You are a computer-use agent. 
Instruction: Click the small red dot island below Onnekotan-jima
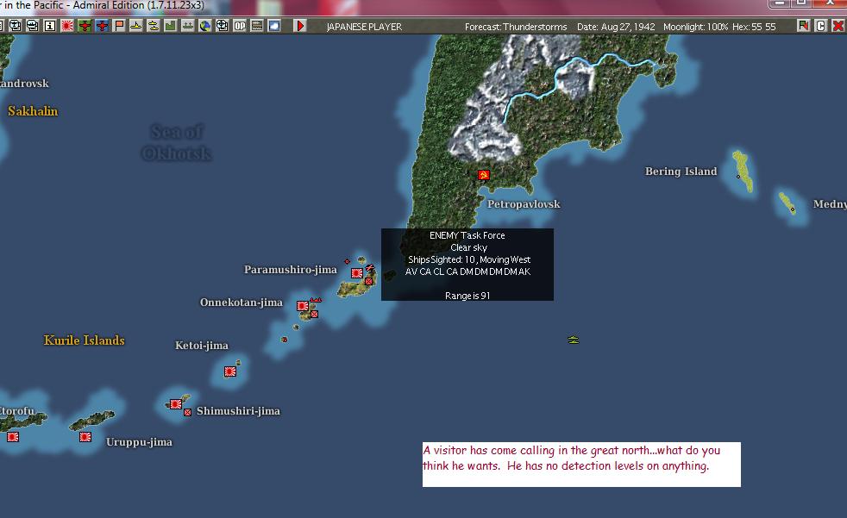[x=284, y=340]
